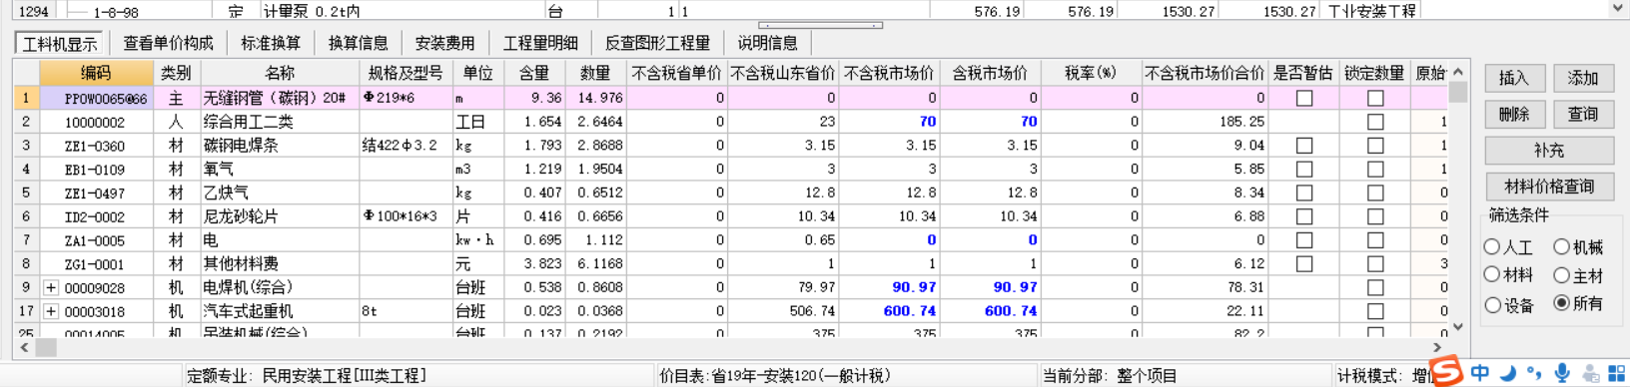Viewport: 1630px width, 387px height.
Task: Tick 是否暂估 checkbox for 碳钢电焊条 row
Action: click(1304, 146)
